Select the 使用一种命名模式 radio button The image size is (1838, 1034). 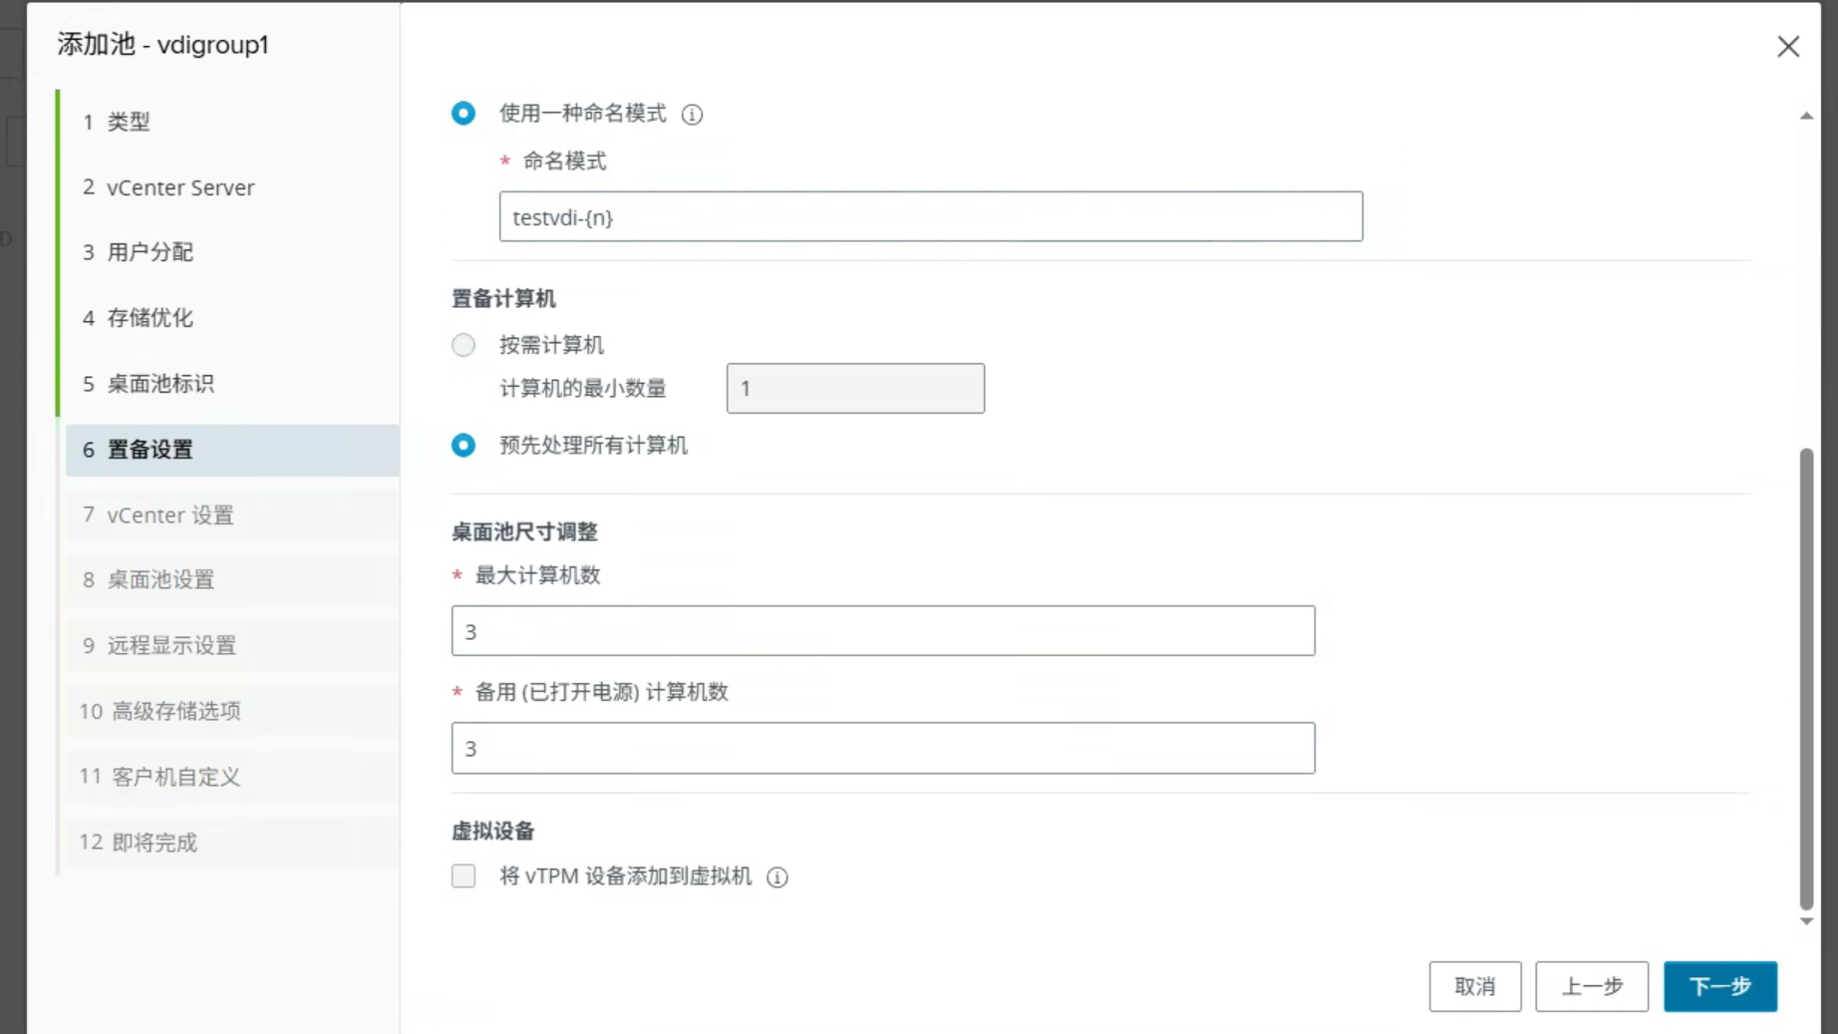click(x=463, y=114)
